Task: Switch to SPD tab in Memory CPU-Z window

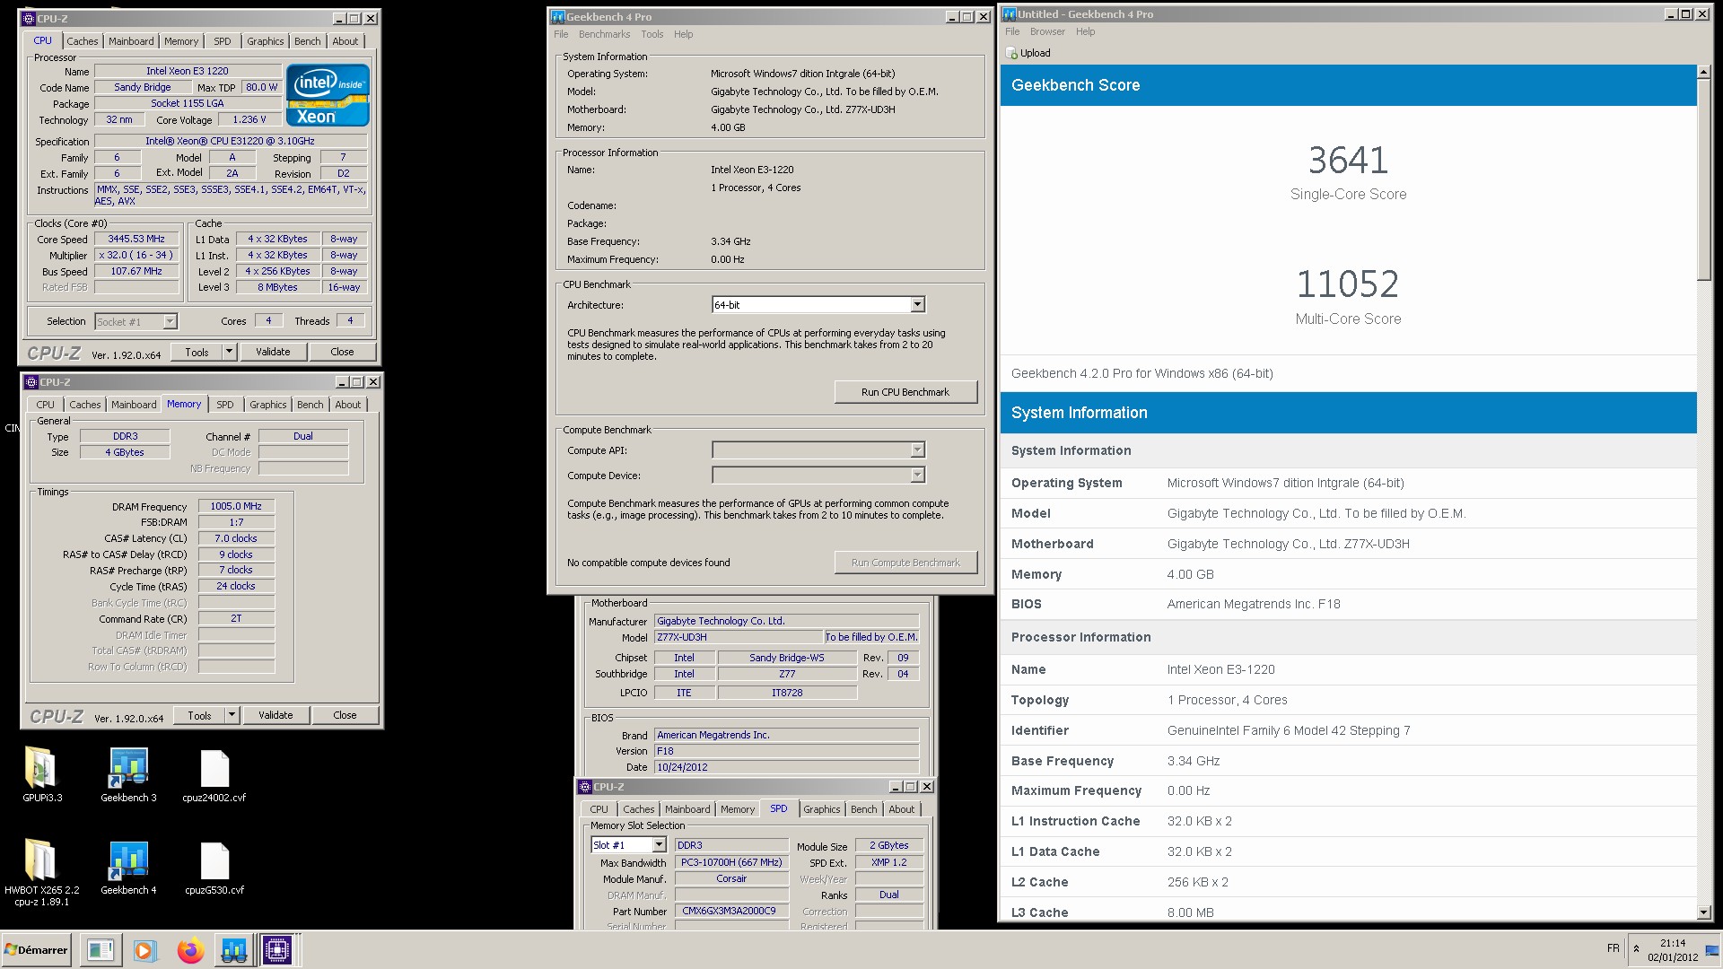Action: (x=225, y=405)
